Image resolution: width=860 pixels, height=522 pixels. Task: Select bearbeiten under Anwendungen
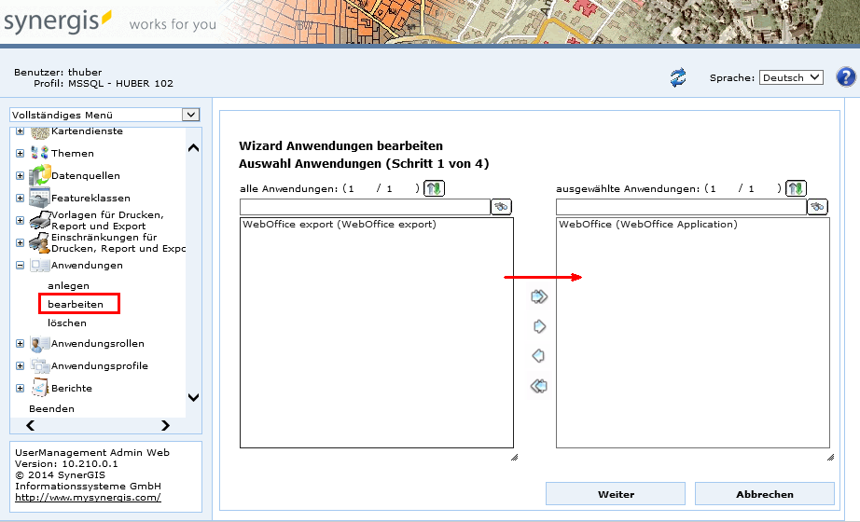(x=76, y=304)
